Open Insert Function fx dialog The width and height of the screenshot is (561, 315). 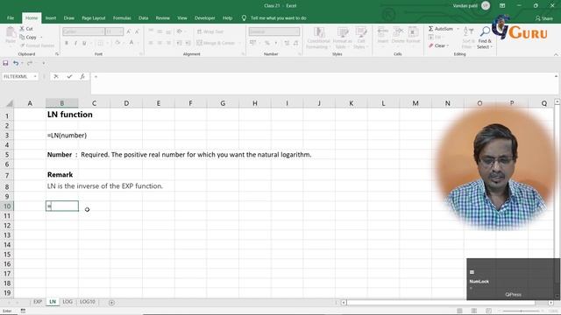coord(82,76)
